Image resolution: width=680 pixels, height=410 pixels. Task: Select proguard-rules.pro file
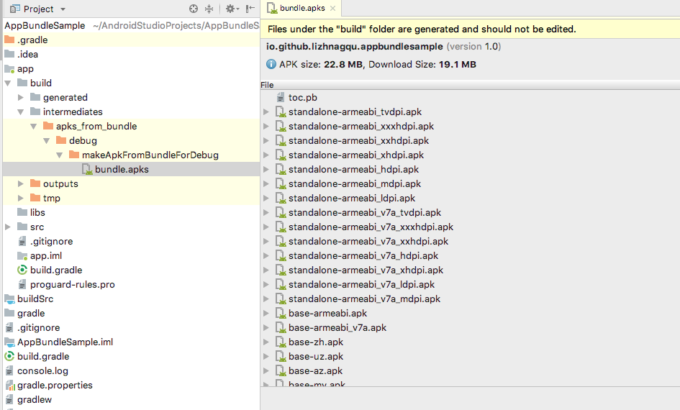72,284
